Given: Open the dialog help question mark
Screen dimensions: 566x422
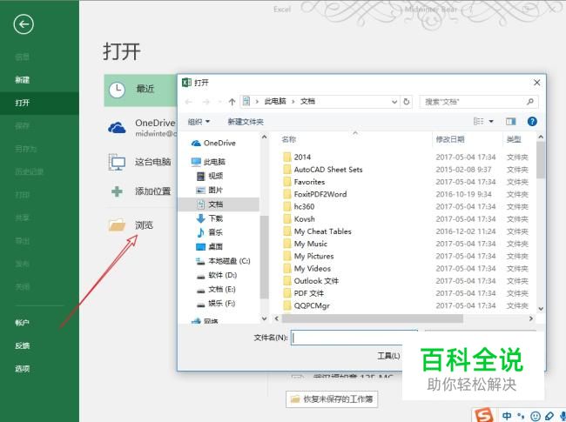Looking at the screenshot, I should click(x=532, y=122).
